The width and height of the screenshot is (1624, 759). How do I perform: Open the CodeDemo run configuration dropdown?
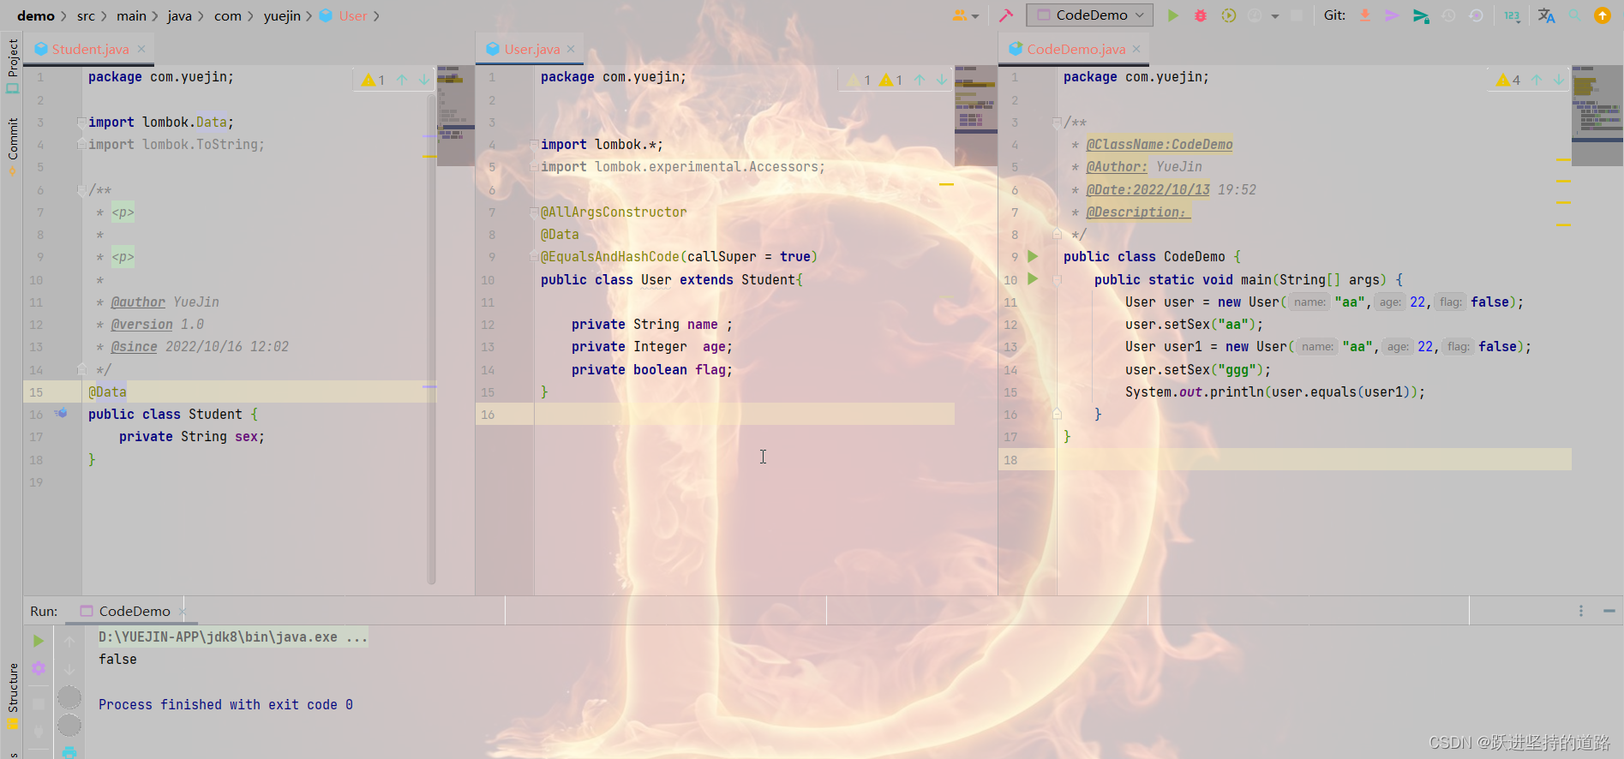click(1089, 15)
